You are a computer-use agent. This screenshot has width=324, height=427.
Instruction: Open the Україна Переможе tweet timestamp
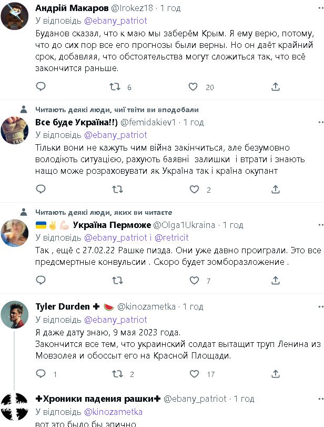232,225
